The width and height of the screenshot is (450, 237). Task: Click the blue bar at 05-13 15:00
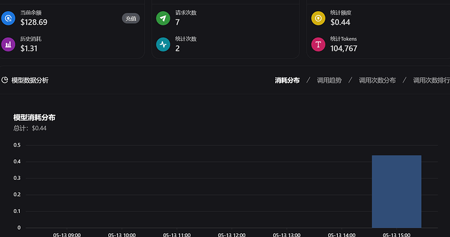397,191
